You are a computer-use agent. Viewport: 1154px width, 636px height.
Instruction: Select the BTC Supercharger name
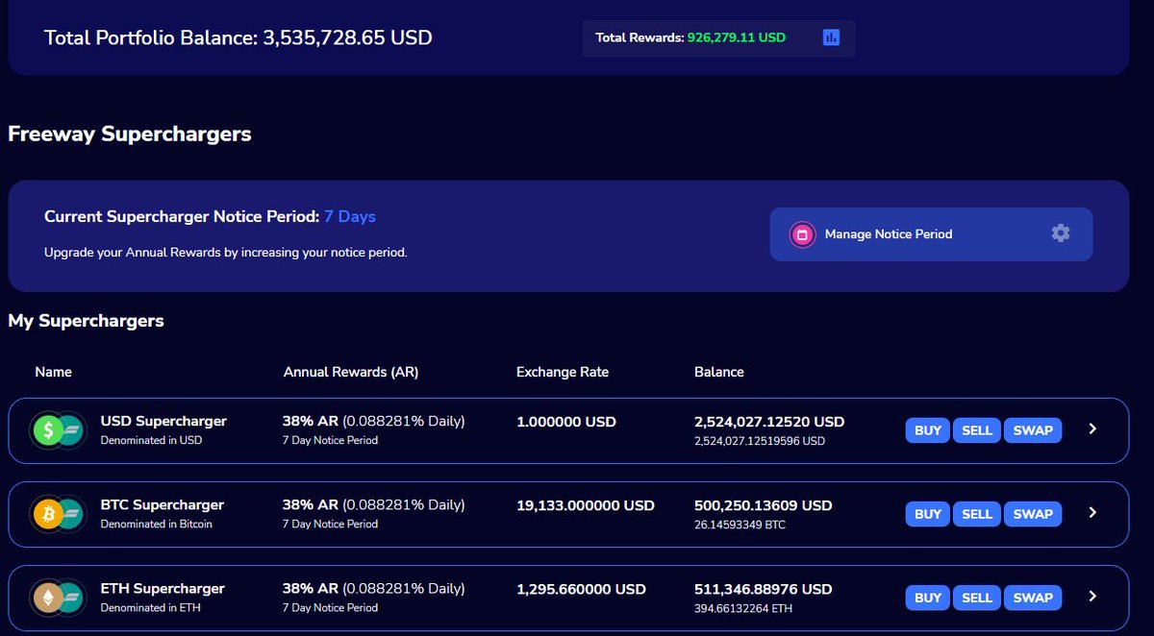click(x=163, y=505)
